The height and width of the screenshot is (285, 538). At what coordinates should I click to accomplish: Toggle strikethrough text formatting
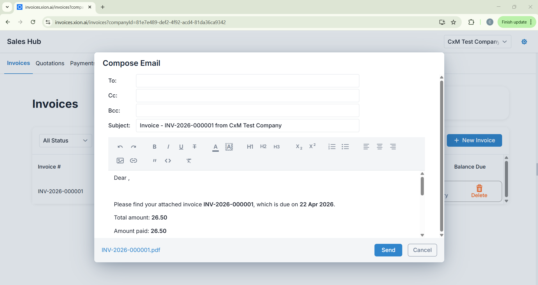(194, 147)
